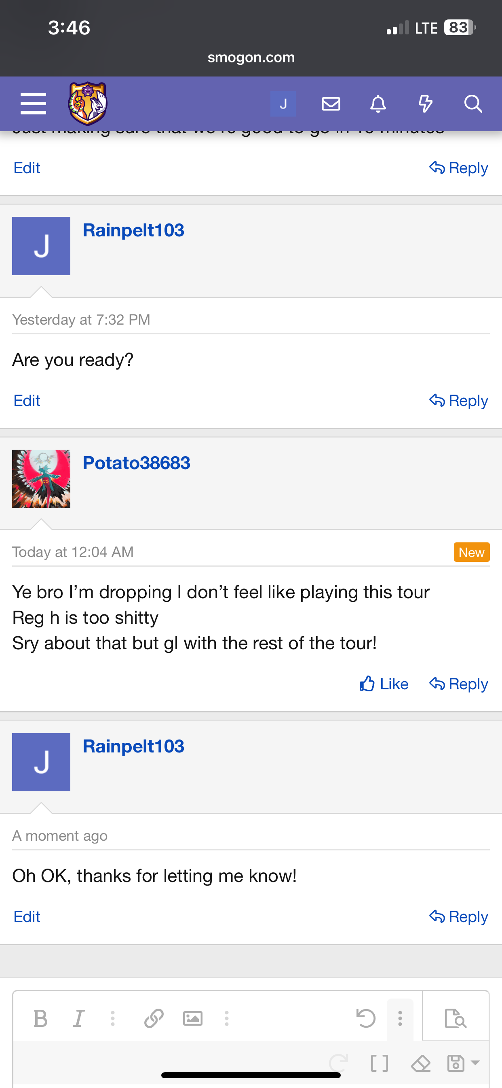
Task: Preview the message with the preview icon
Action: tap(456, 1018)
